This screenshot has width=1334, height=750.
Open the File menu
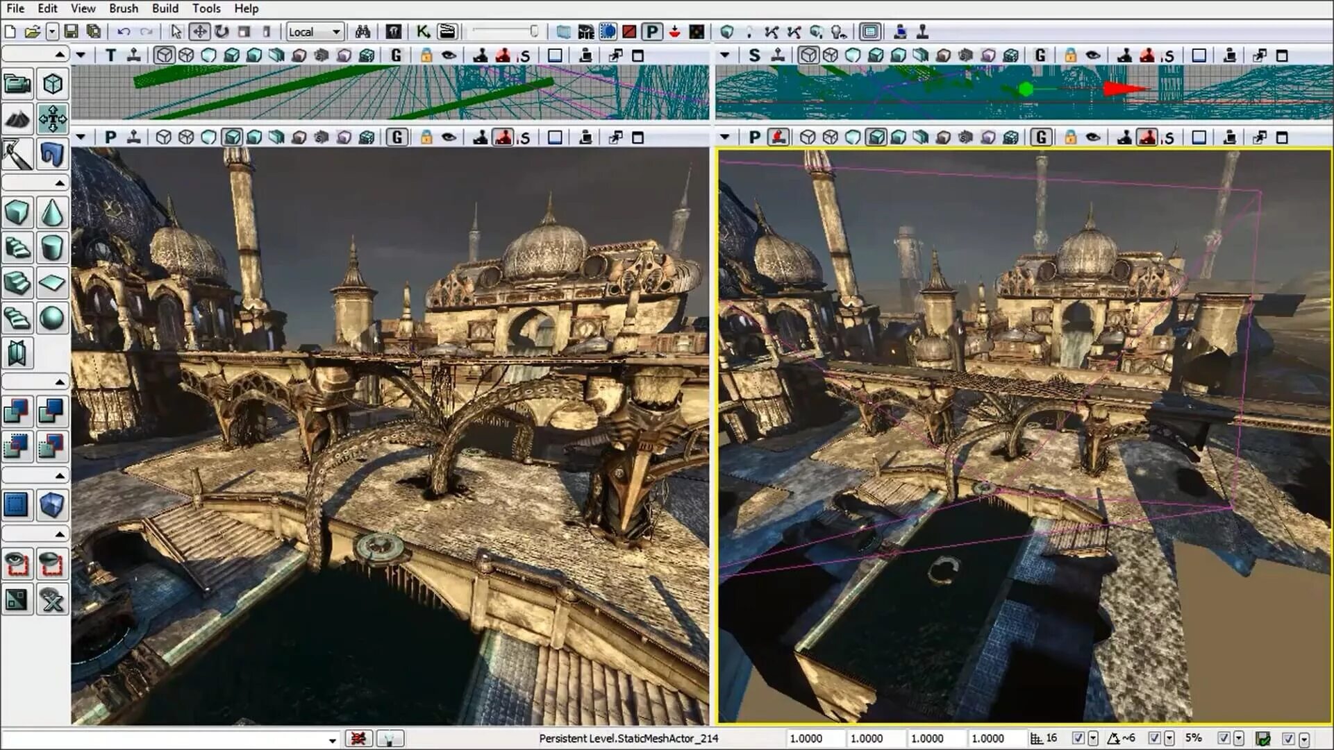(x=15, y=8)
